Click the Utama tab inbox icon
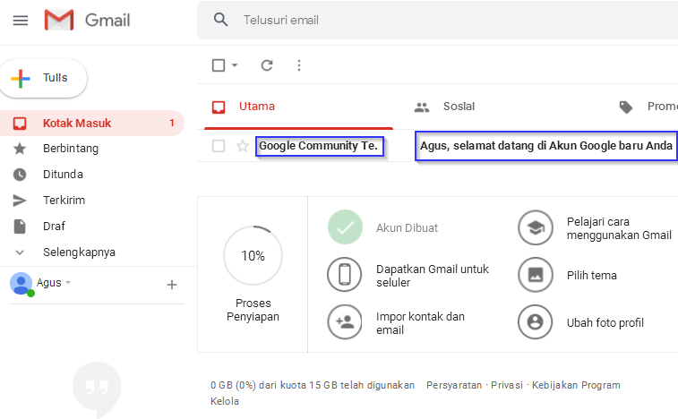This screenshot has height=419, width=678. point(219,107)
